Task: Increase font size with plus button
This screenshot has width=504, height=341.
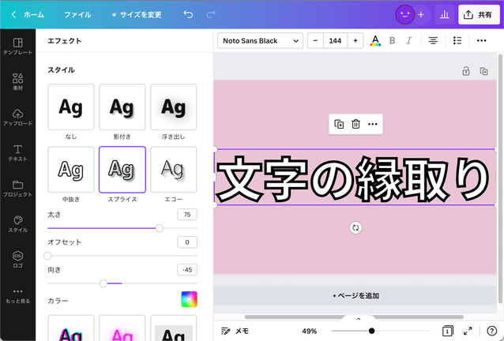Action: click(355, 41)
